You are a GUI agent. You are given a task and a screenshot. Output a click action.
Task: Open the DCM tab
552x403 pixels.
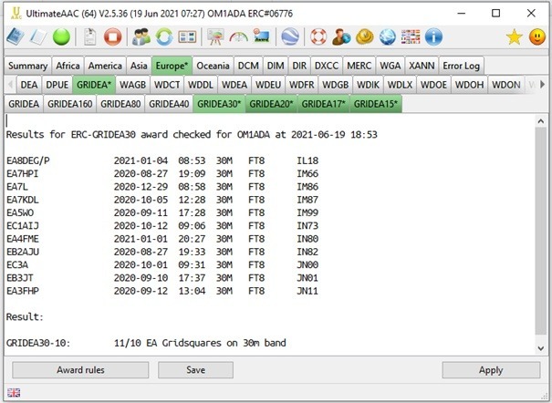[x=248, y=66]
